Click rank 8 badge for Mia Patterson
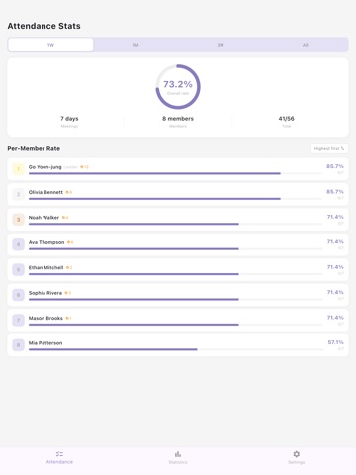Image resolution: width=356 pixels, height=475 pixels. point(18,345)
